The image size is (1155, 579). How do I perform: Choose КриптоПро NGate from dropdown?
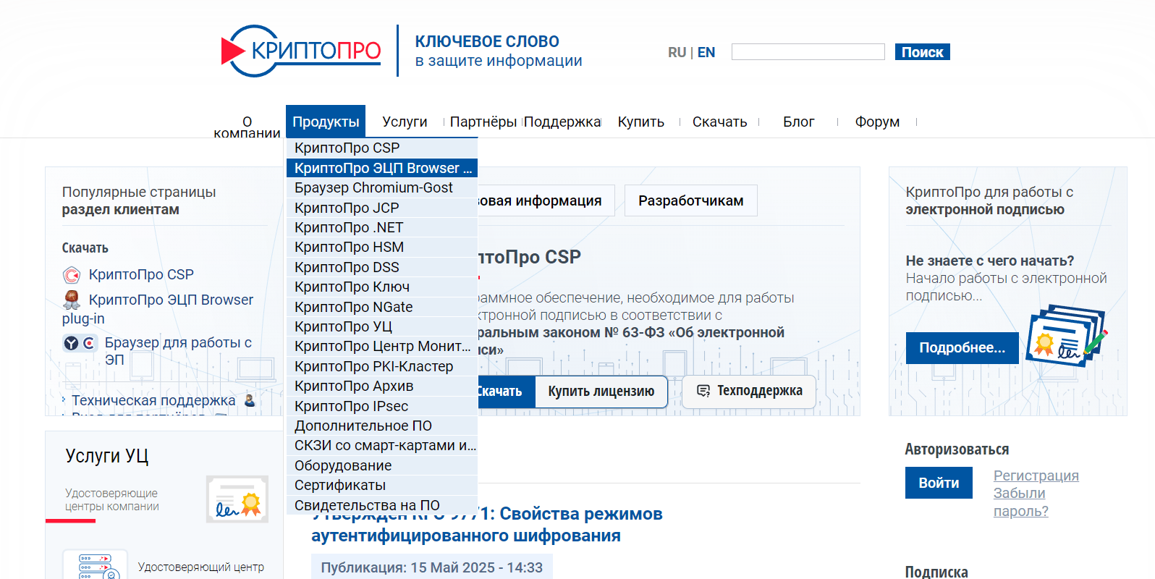(x=353, y=307)
